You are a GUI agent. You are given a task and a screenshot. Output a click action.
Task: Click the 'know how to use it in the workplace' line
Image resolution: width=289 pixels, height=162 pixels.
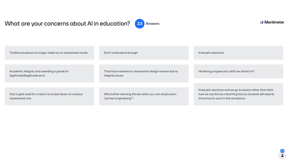222,98
